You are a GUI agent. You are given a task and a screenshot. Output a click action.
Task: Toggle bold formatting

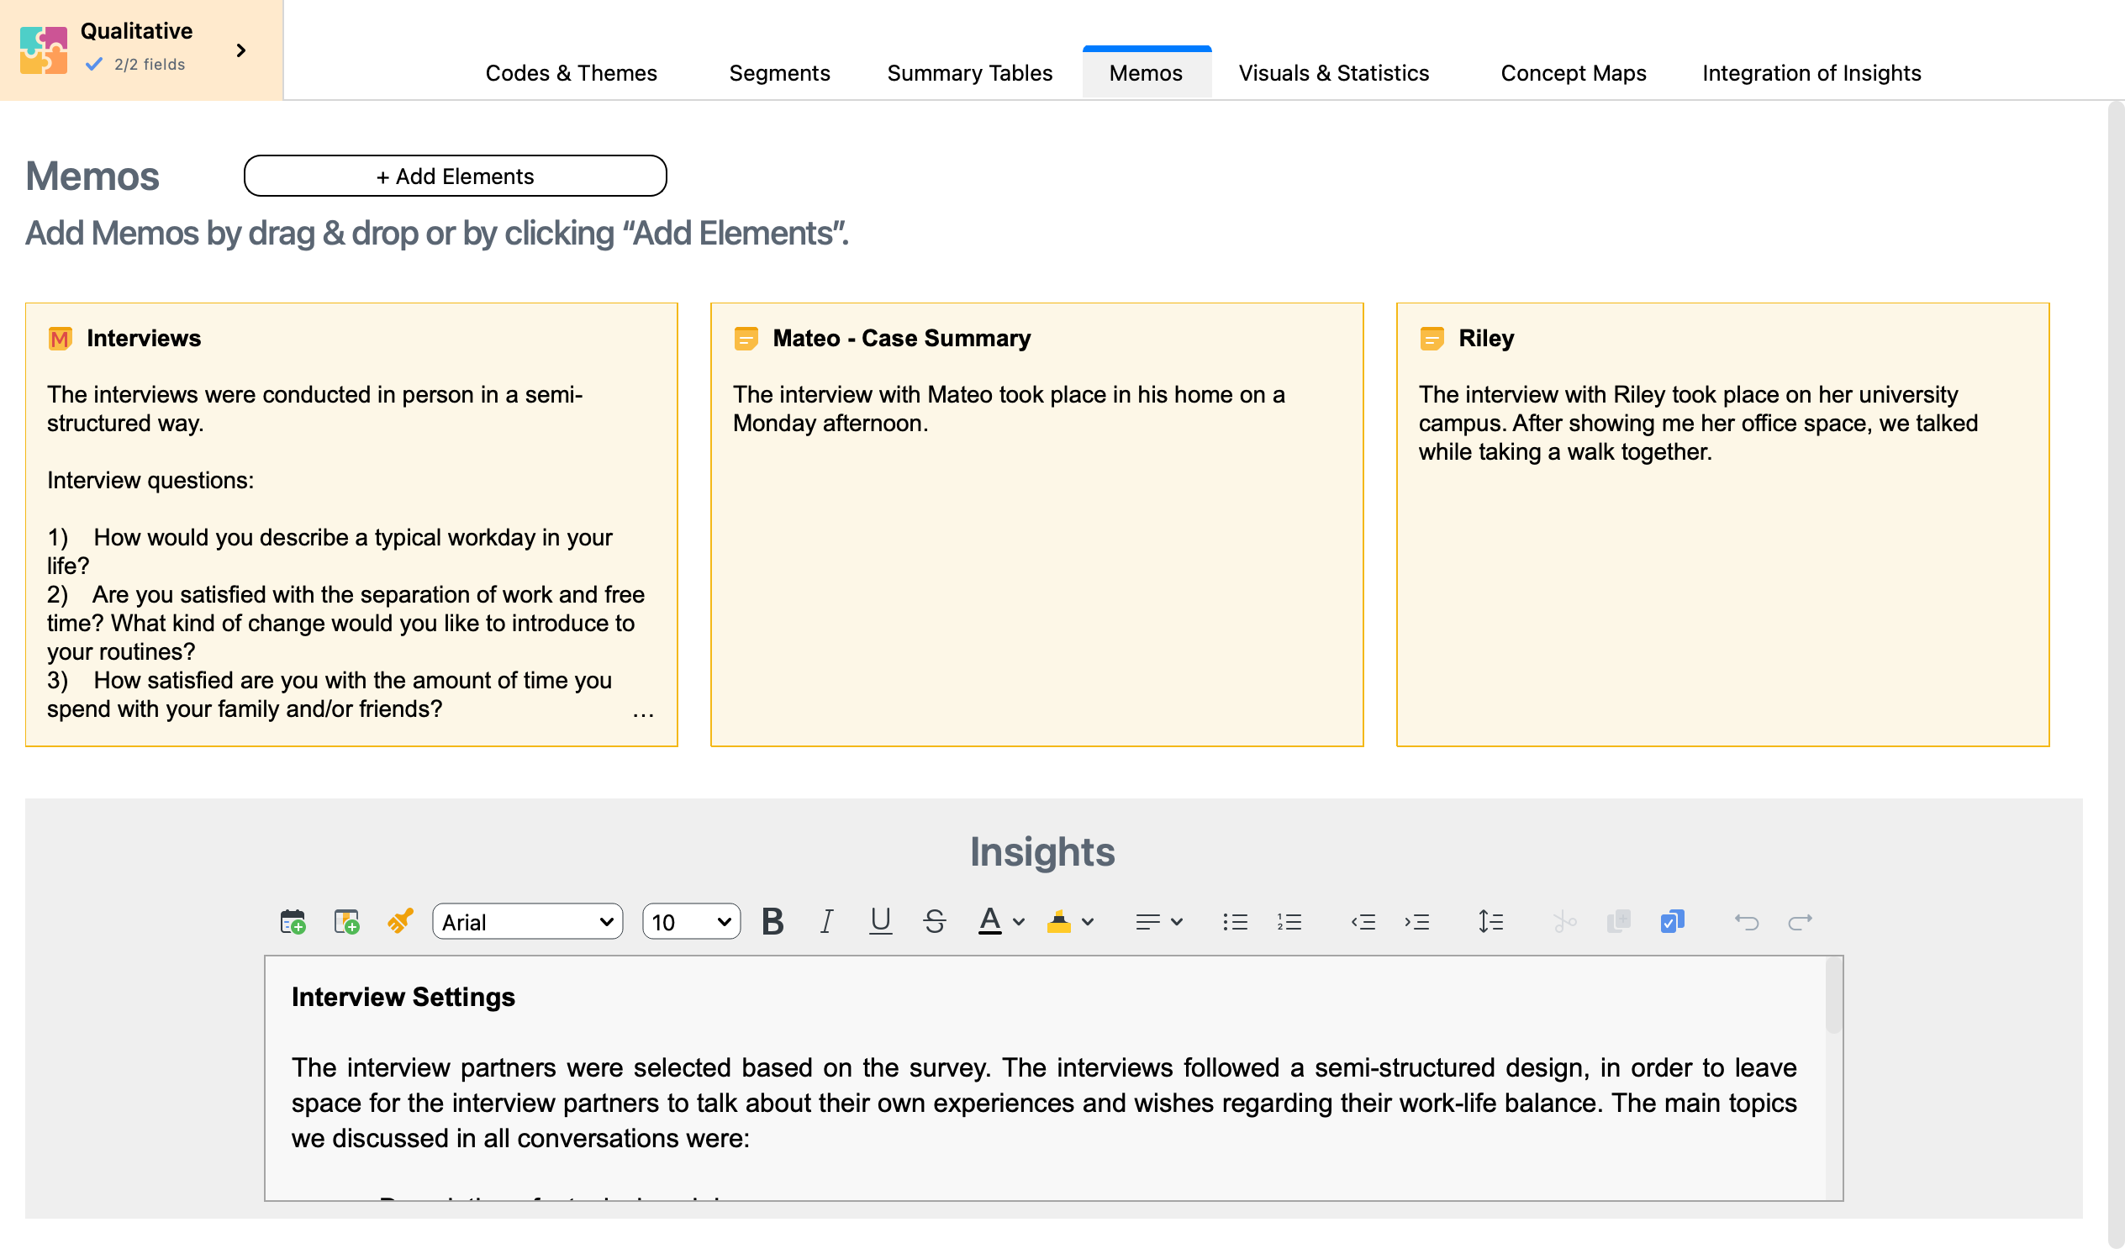[772, 921]
